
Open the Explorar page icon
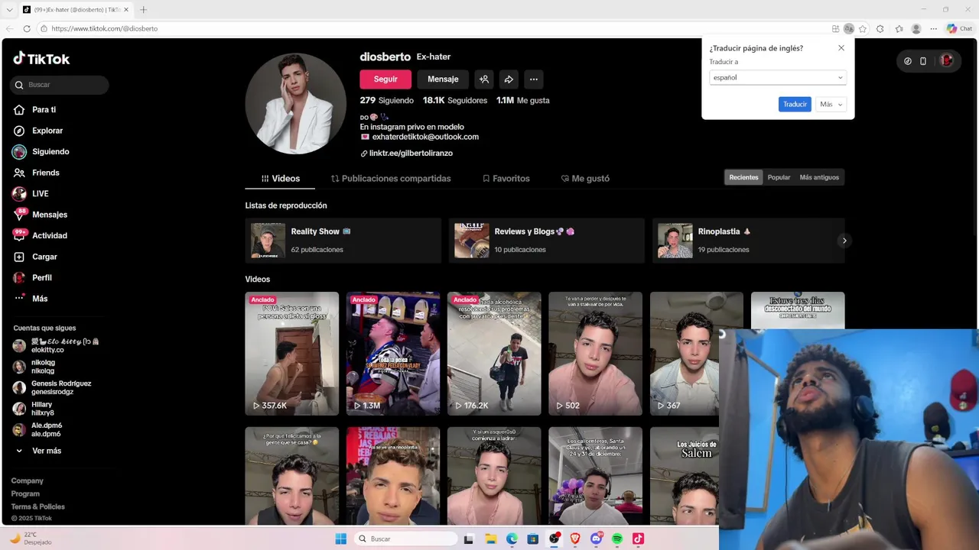click(19, 131)
